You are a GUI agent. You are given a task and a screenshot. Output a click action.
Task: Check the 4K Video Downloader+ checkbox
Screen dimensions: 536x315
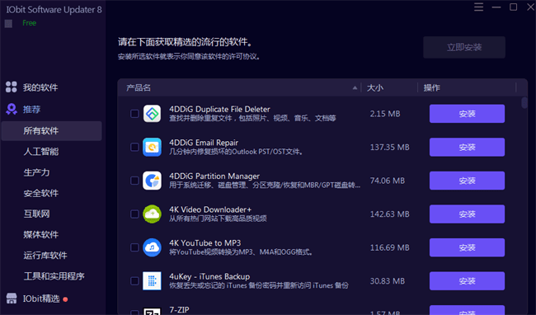[x=134, y=214]
